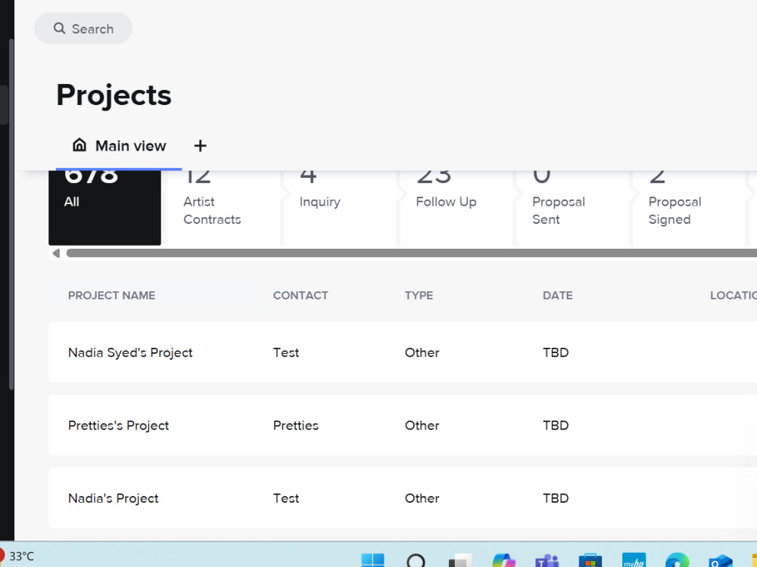Click the home icon beside Main view
Viewport: 757px width, 567px height.
point(79,144)
